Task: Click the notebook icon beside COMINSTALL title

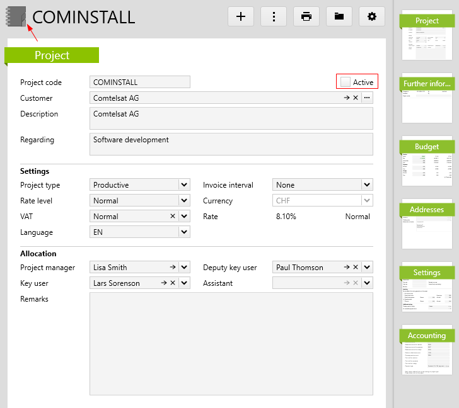Action: click(16, 17)
